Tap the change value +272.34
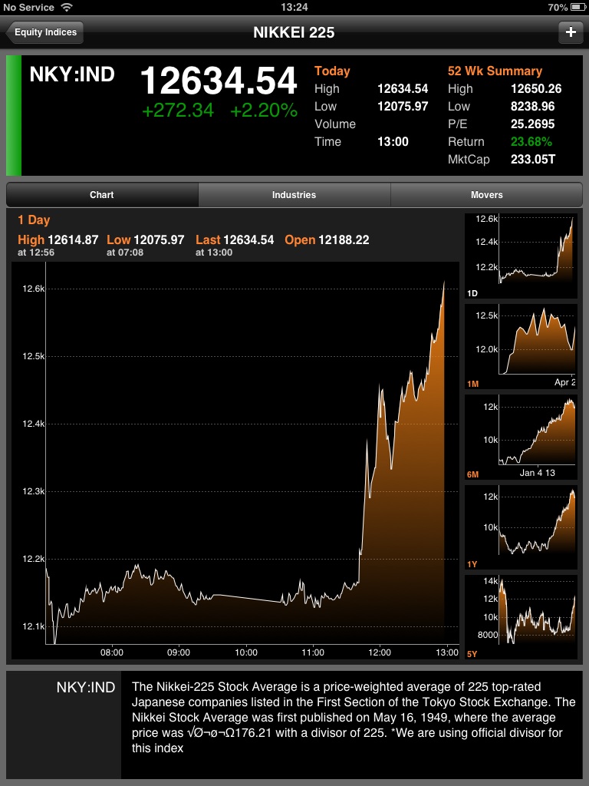Viewport: 589px width, 786px height. tap(178, 111)
